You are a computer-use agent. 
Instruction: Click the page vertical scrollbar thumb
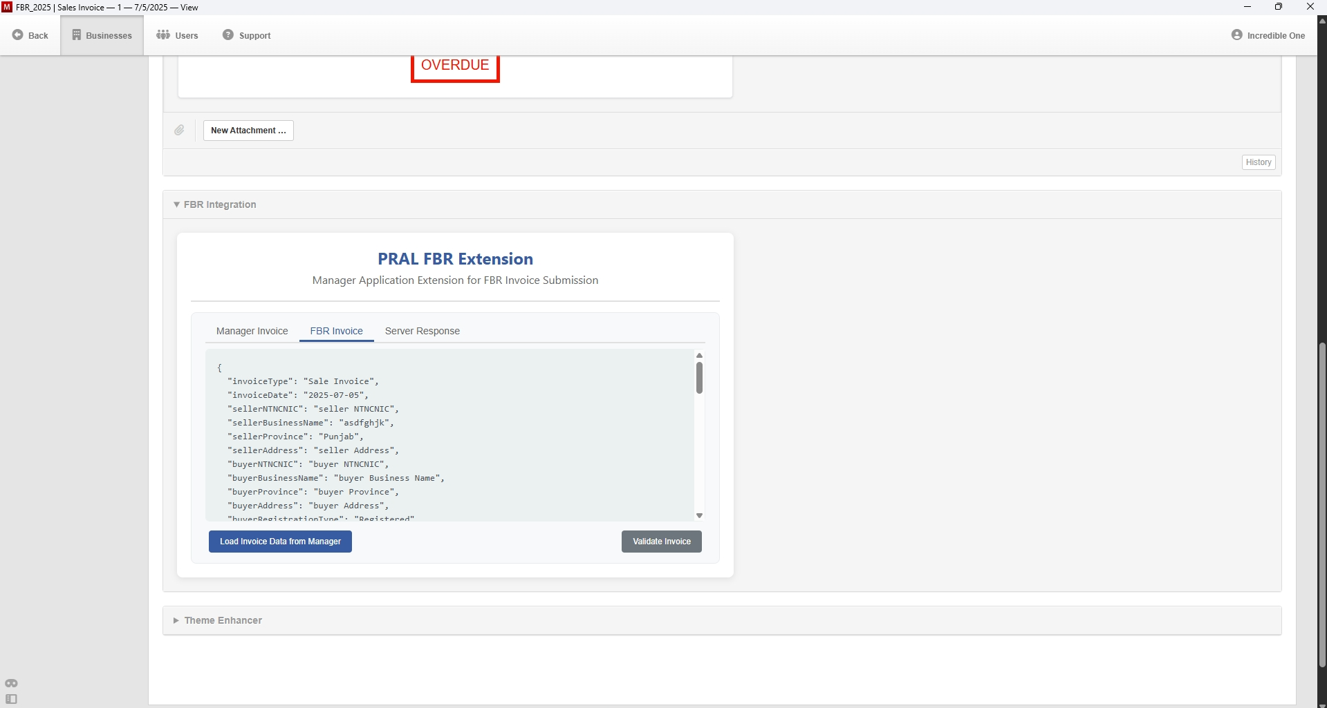[1322, 504]
